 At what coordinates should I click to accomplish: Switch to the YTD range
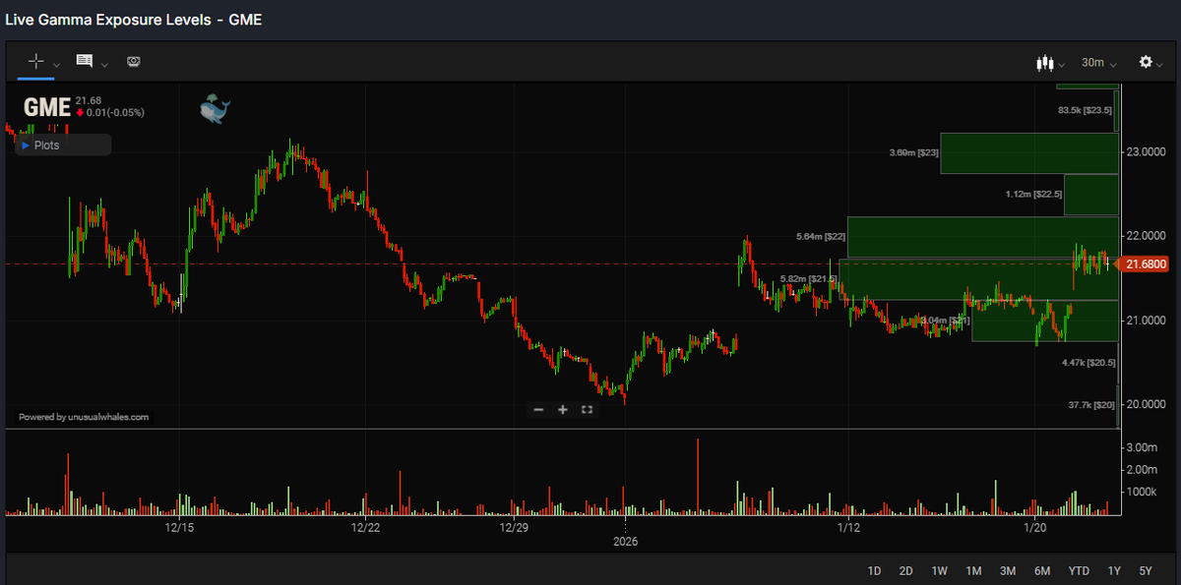[1080, 571]
